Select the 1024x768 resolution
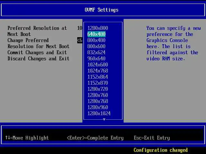This screenshot has height=154, width=206. 98,71
